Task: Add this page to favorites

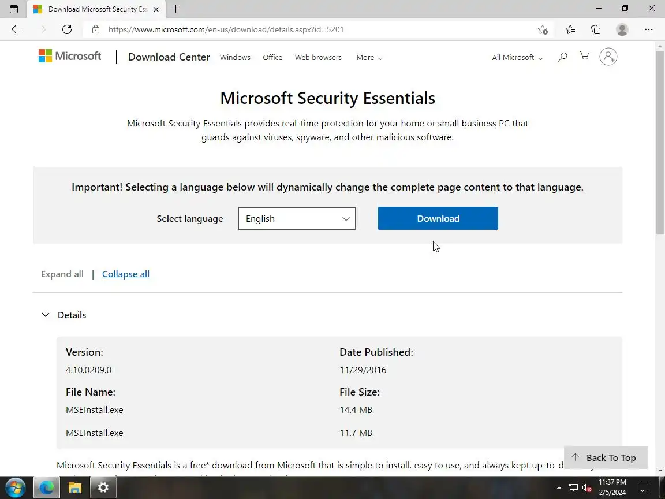Action: tap(543, 29)
